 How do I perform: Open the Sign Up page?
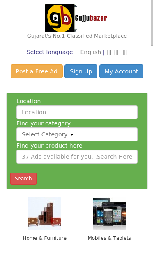[x=81, y=71]
